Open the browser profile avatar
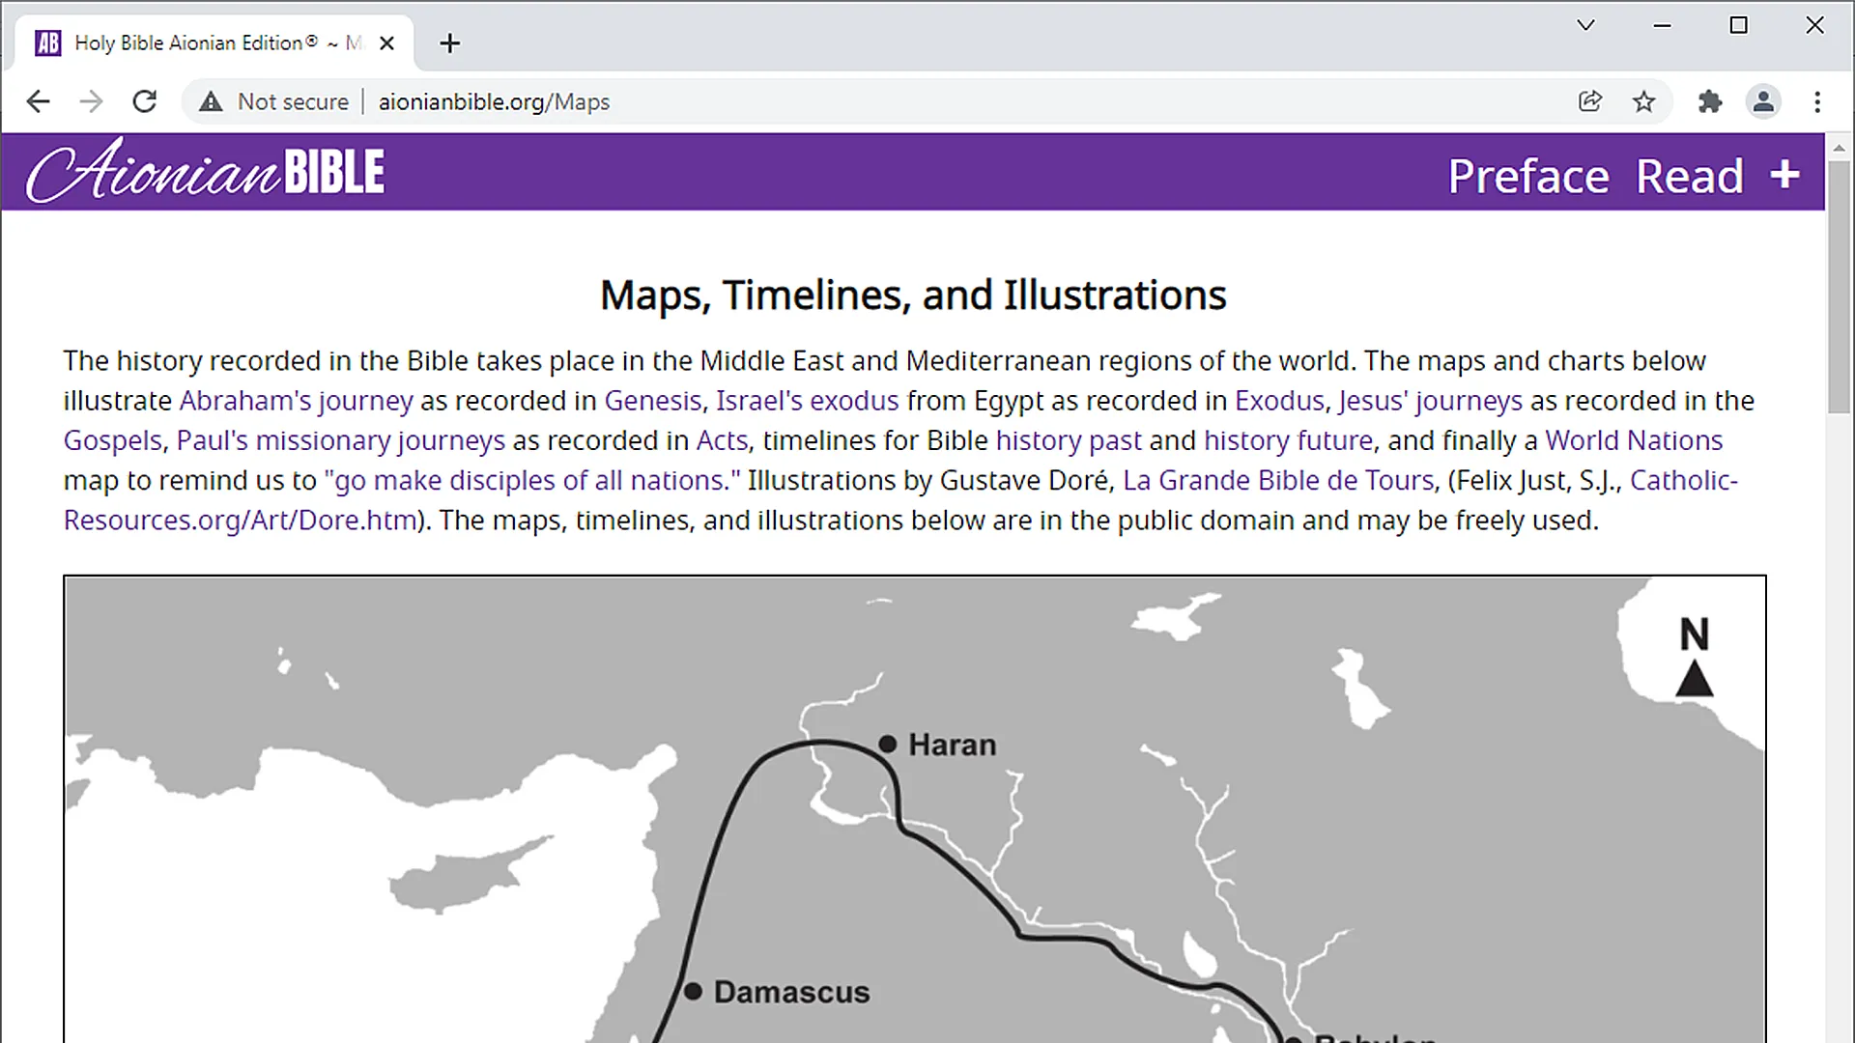The width and height of the screenshot is (1855, 1043). tap(1763, 101)
